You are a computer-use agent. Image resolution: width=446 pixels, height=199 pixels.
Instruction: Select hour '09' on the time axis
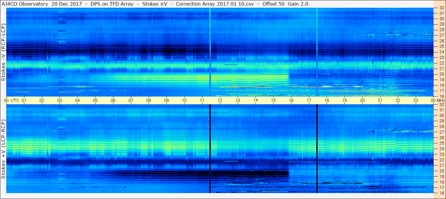tap(166, 100)
